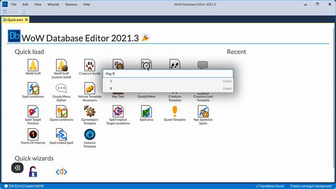Open WoW Sniff (custom build)
Screen dimensions: 336x189
[x=61, y=69]
